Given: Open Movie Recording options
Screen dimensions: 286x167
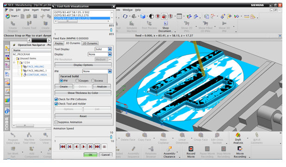Looking at the screenshot, I should (x=240, y=152).
